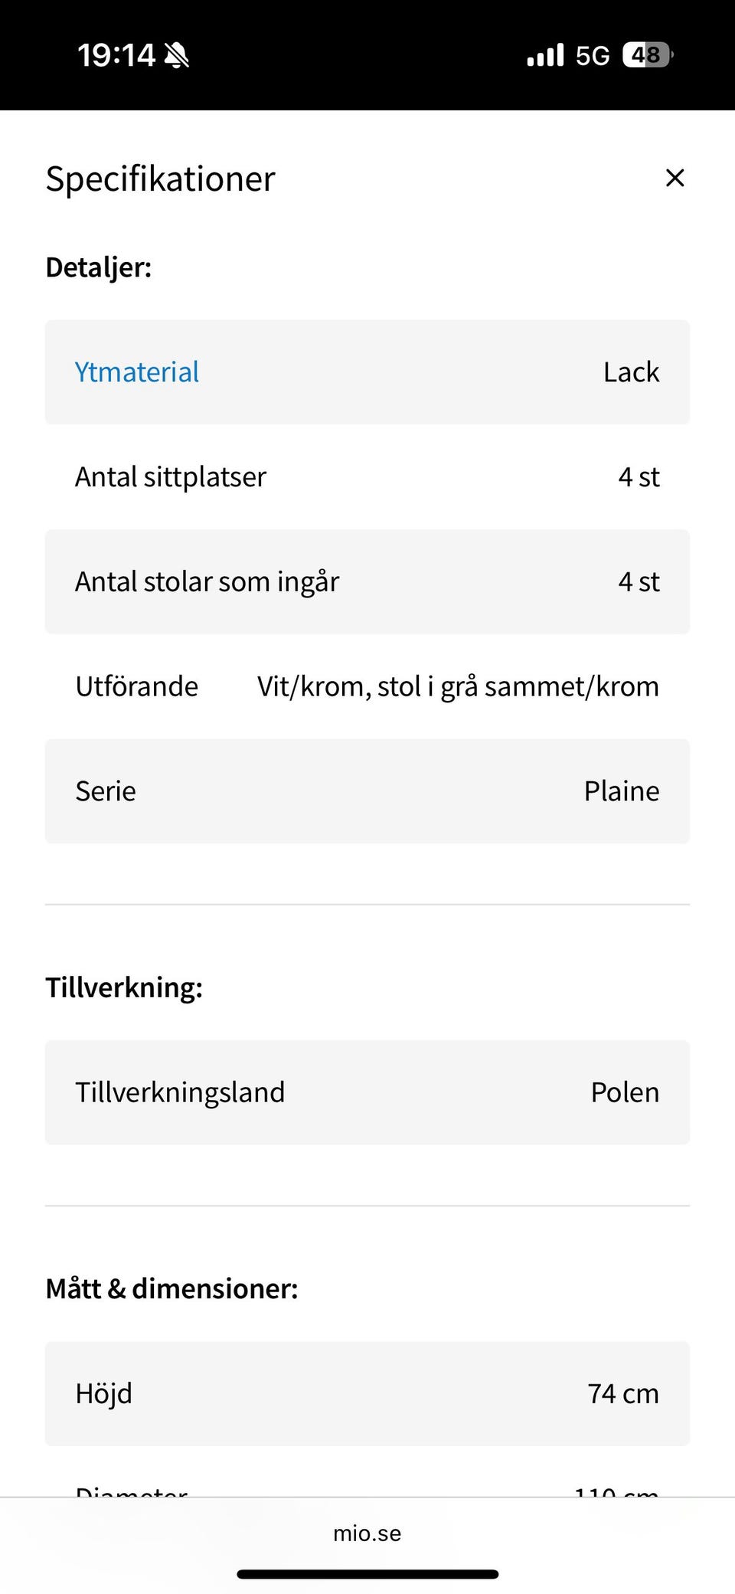Tap the Detaljer section heading
Image resolution: width=735 pixels, height=1594 pixels.
pos(99,267)
